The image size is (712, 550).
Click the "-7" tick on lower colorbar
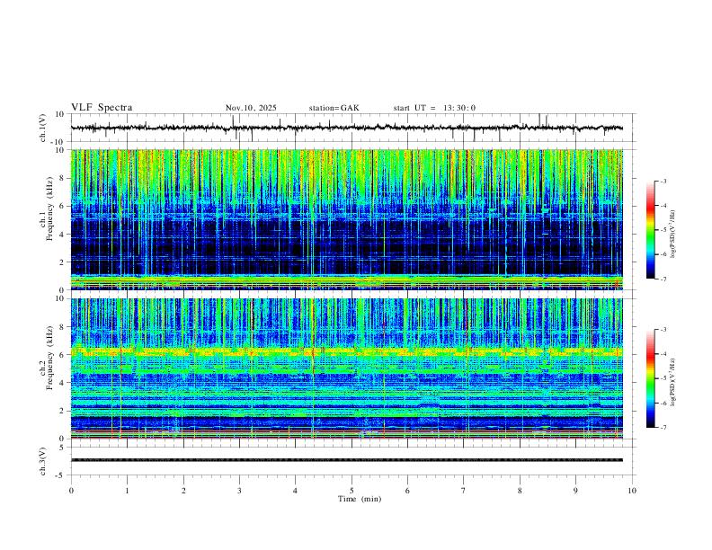click(663, 428)
